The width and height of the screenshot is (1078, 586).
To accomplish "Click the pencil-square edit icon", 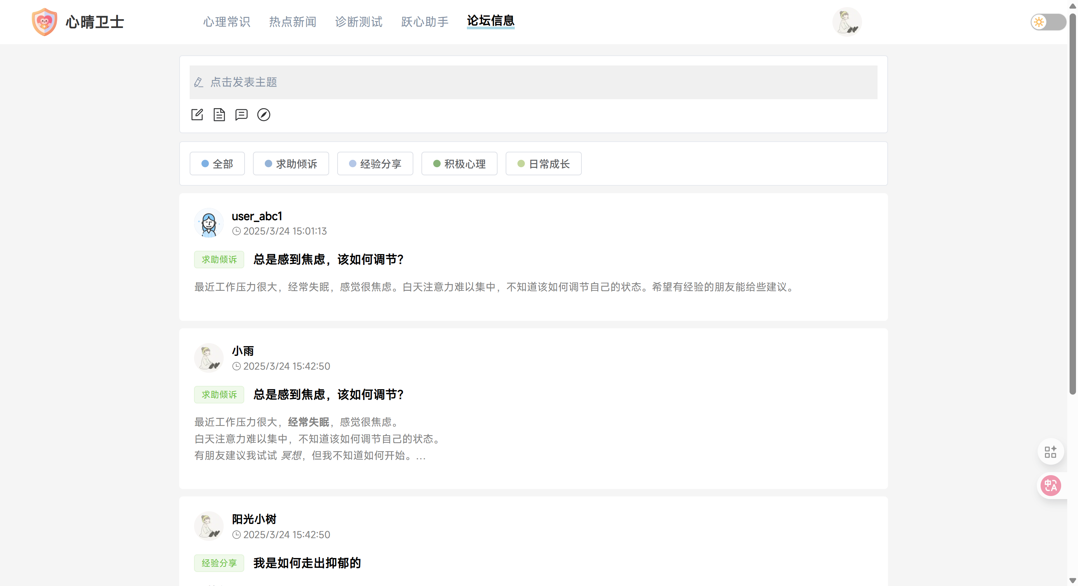I will 197,115.
